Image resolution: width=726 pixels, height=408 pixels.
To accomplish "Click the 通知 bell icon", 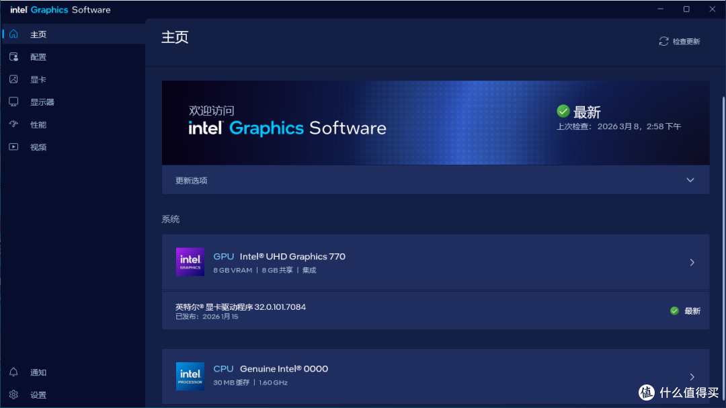I will 13,372.
